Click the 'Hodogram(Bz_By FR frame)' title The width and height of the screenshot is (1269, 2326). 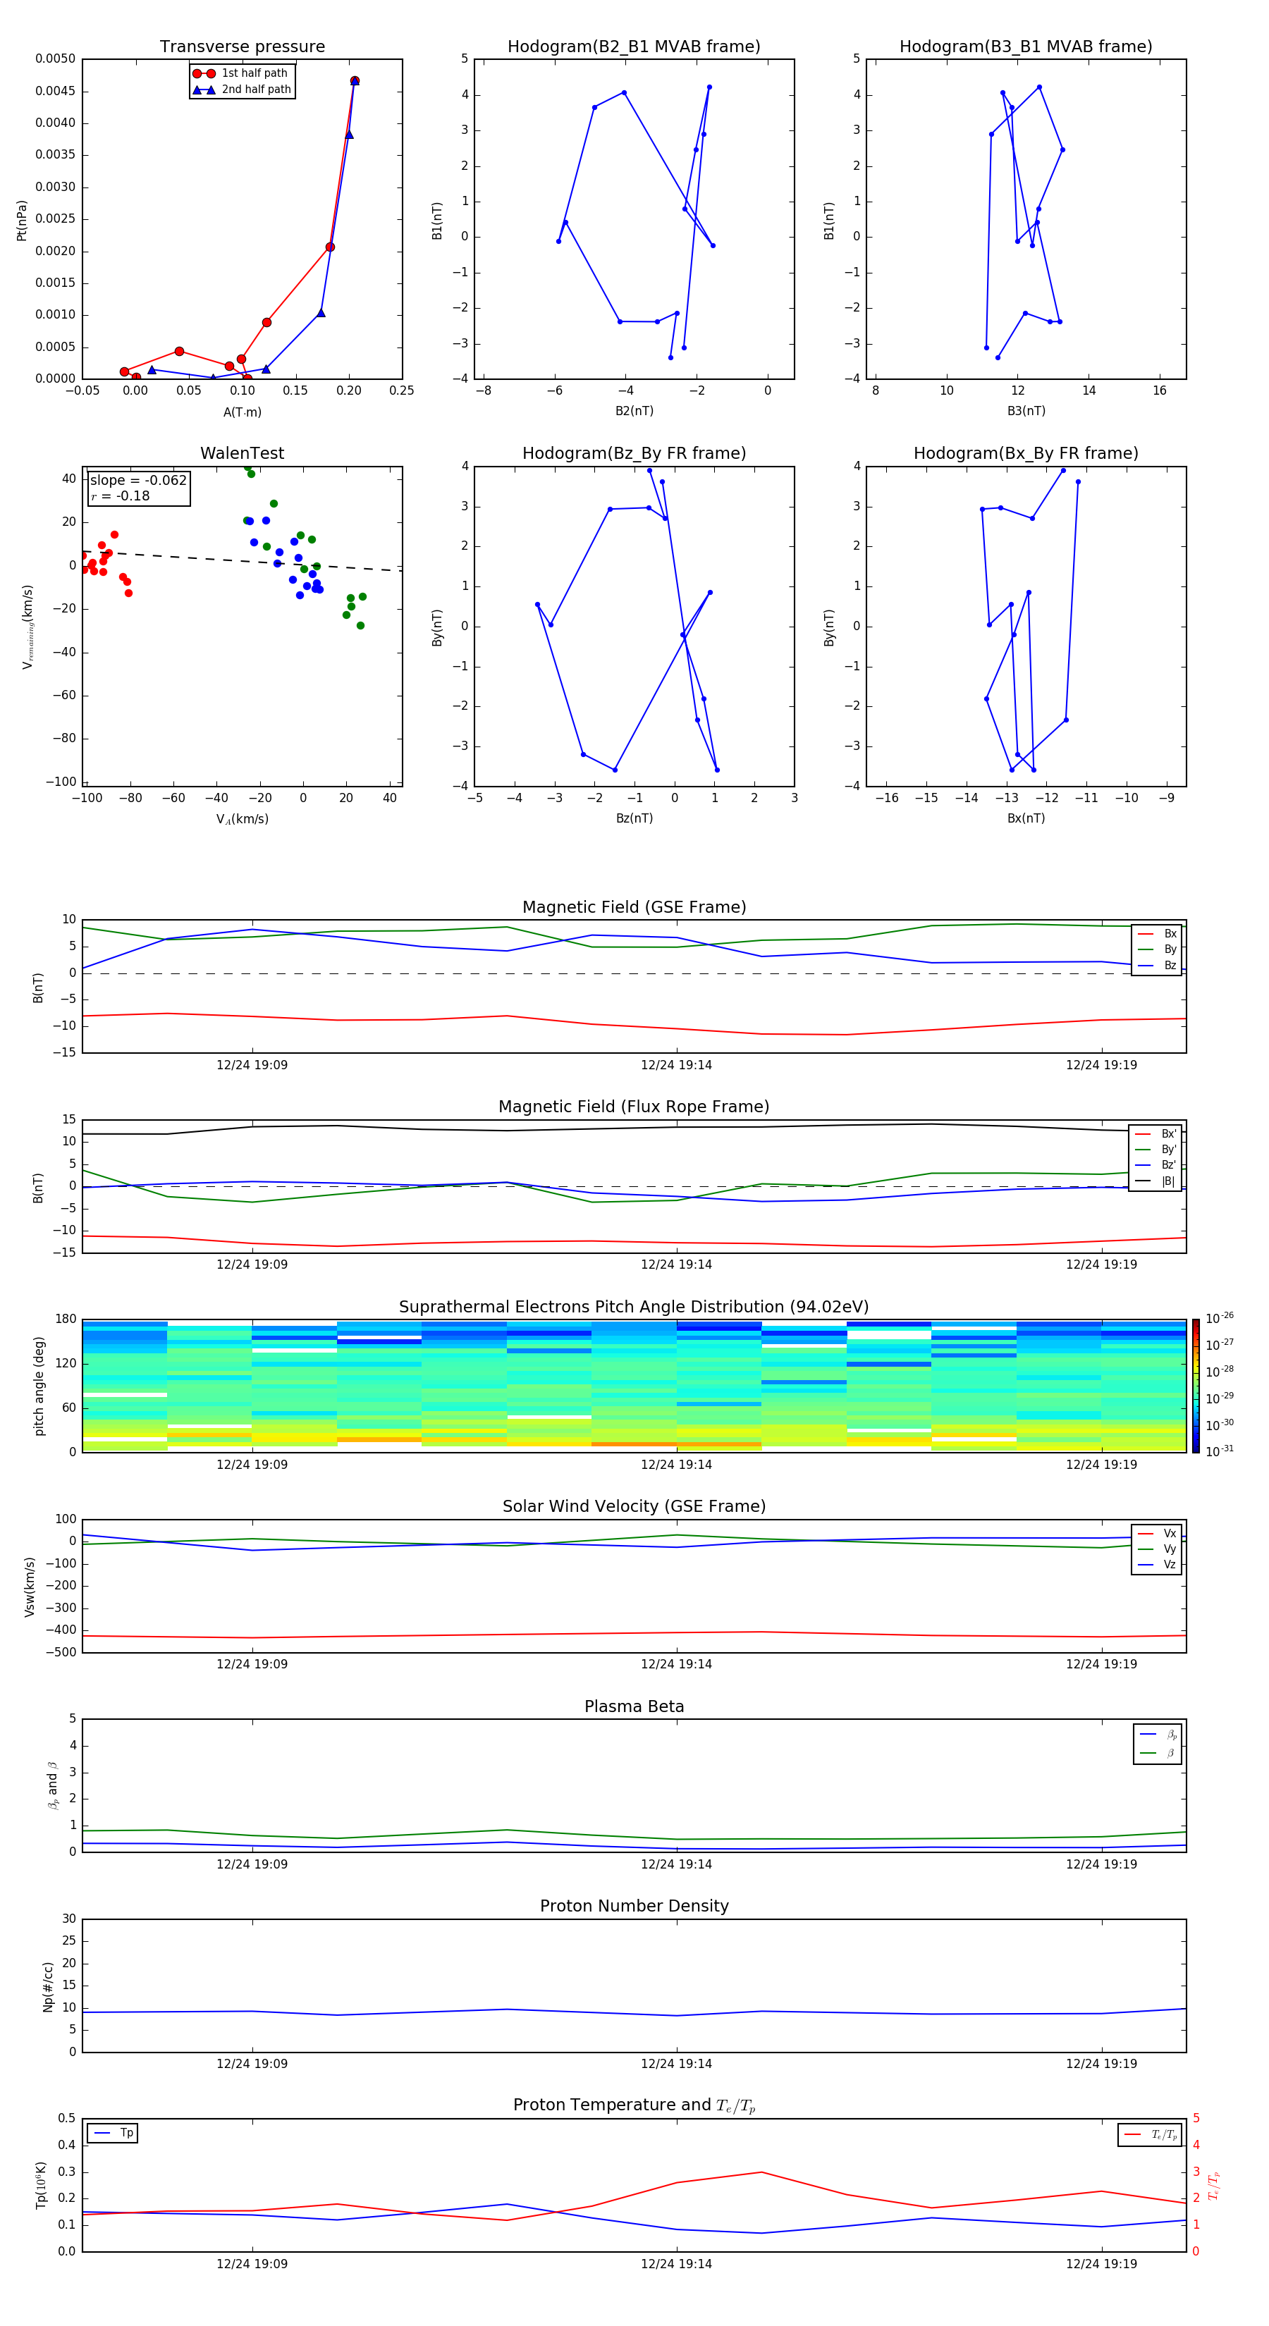point(634,453)
